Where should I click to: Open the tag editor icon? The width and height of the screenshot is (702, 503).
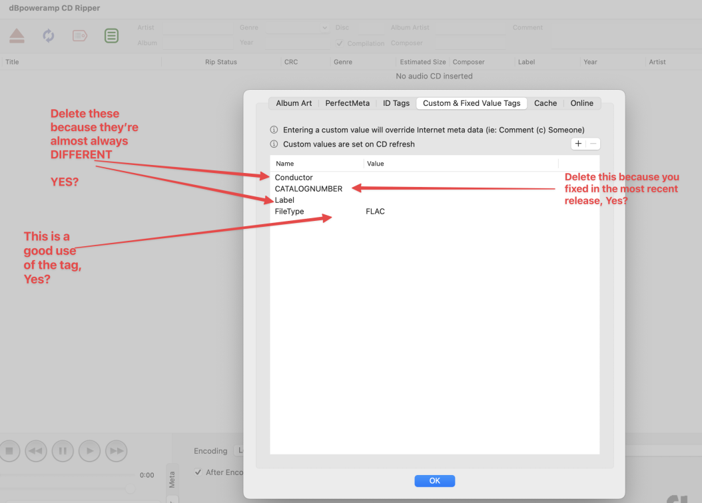click(x=80, y=36)
